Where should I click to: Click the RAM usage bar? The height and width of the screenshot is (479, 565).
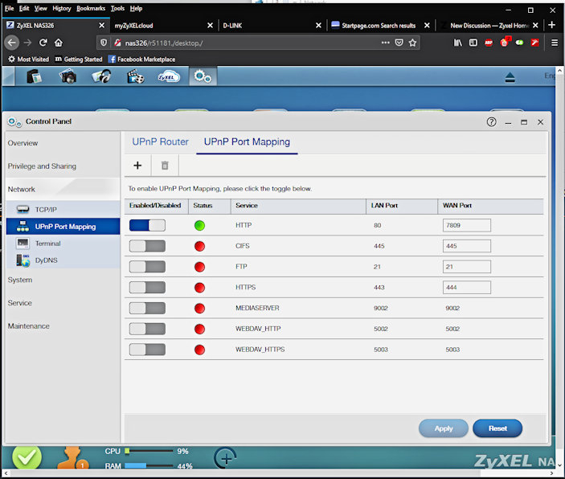click(x=149, y=465)
